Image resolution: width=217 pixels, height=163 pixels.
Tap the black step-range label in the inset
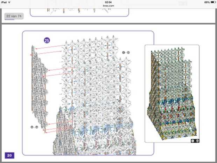coord(195,141)
